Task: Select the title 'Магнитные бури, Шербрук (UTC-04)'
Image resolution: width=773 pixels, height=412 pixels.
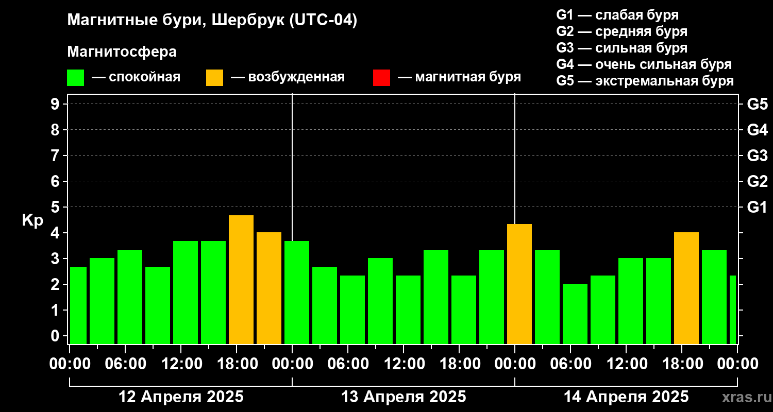Action: pyautogui.click(x=212, y=21)
